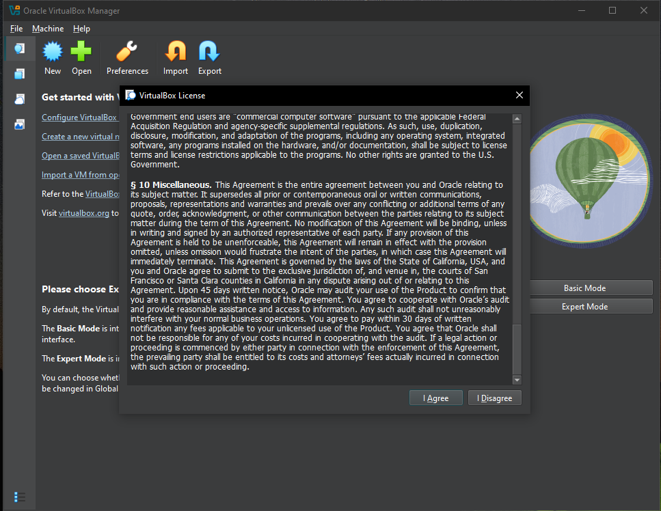Click the I Disagree button
Image resolution: width=661 pixels, height=511 pixels.
pyautogui.click(x=494, y=398)
